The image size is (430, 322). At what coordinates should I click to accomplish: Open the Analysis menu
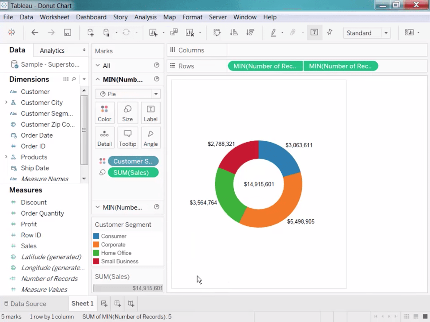(x=145, y=17)
